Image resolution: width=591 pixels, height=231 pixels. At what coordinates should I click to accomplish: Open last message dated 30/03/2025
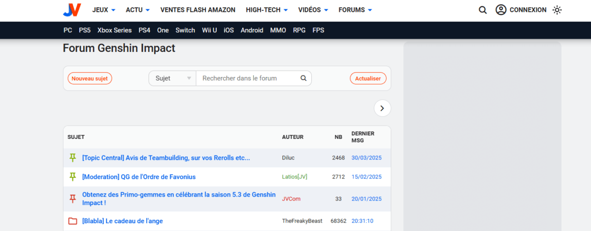click(x=366, y=158)
